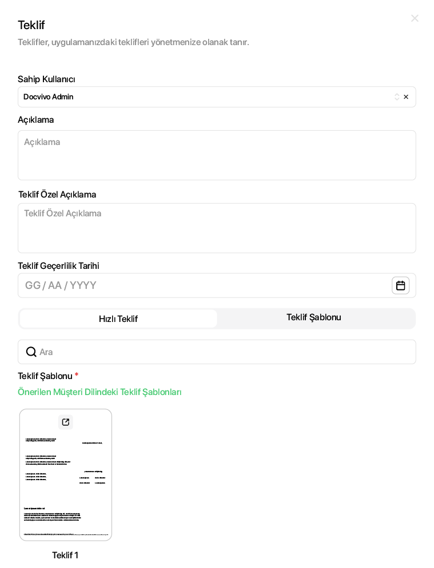Focus the Açıklama text area
Image resolution: width=434 pixels, height=568 pixels.
click(x=217, y=155)
